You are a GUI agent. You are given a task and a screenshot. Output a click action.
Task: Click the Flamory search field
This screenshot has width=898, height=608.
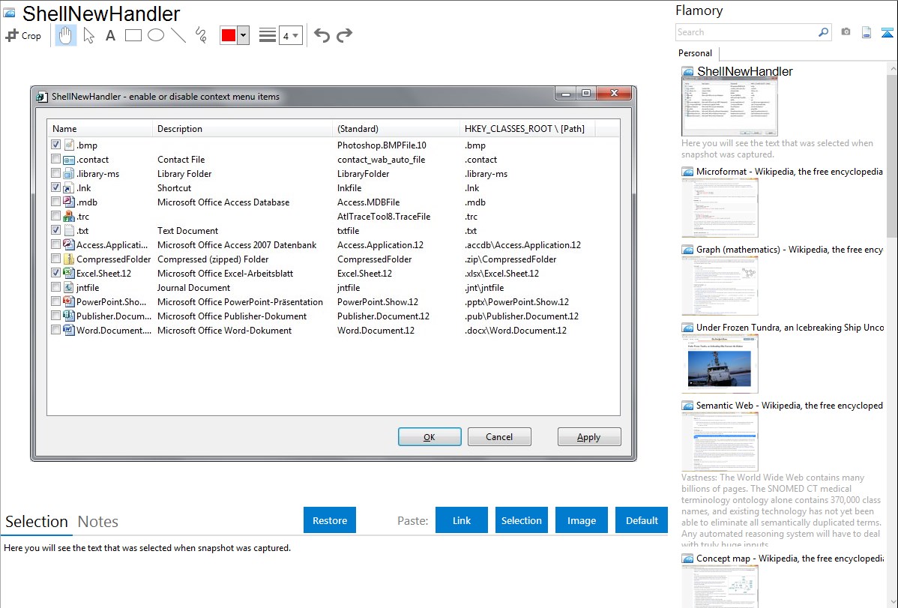click(x=747, y=32)
